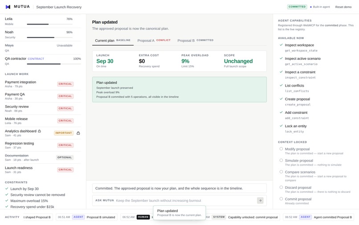Click the September Launch Recovery title
Screen dimensions: 359x225
coord(59,7)
